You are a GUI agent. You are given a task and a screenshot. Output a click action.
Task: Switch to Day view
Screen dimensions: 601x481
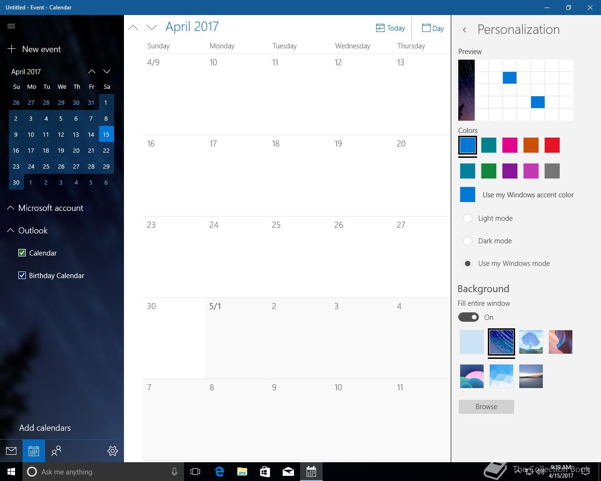click(x=432, y=28)
